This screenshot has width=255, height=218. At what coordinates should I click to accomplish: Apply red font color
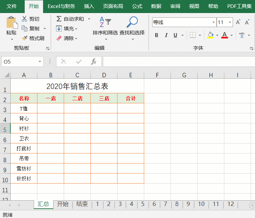click(x=225, y=35)
